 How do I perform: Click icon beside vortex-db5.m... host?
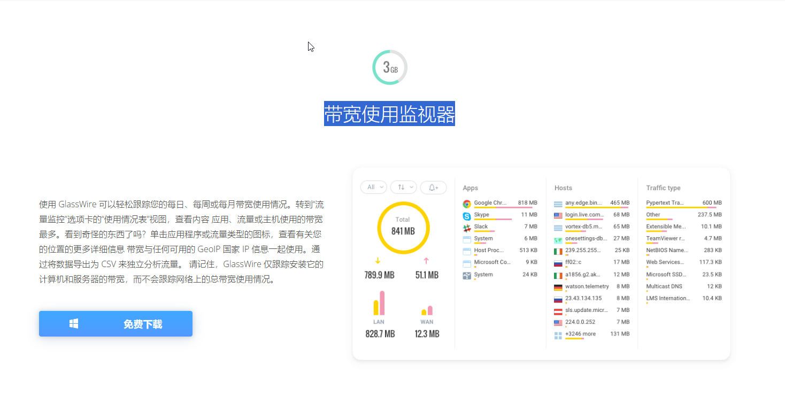pos(558,228)
